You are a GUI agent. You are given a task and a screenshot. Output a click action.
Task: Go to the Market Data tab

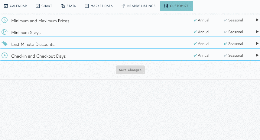pyautogui.click(x=99, y=6)
